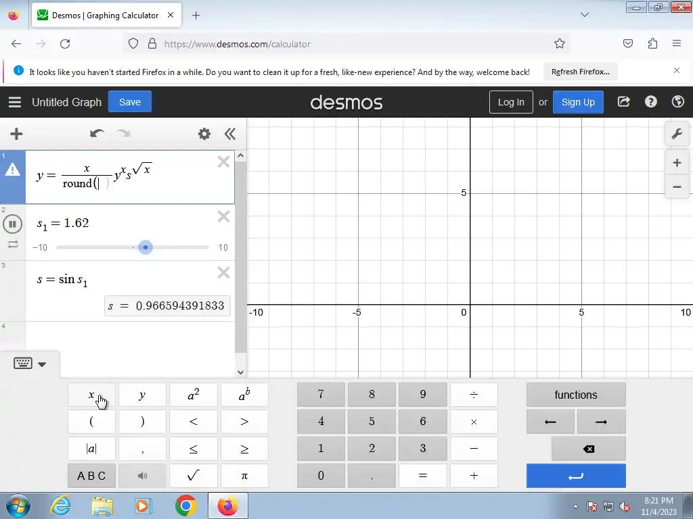693x519 pixels.
Task: Click Refresh Firefox button
Action: pos(580,72)
